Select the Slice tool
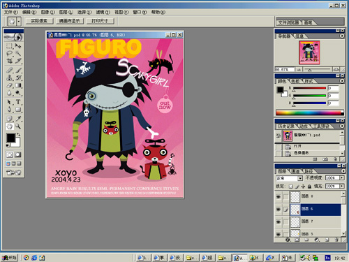Screen dimensions: 349x262 (18, 61)
